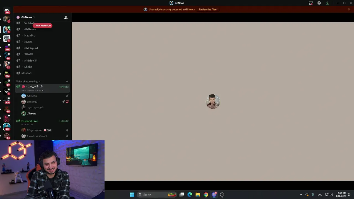Viewport: 354px width, 199px height.
Task: Show hidden system tray icons chevron
Action: [x=301, y=195]
